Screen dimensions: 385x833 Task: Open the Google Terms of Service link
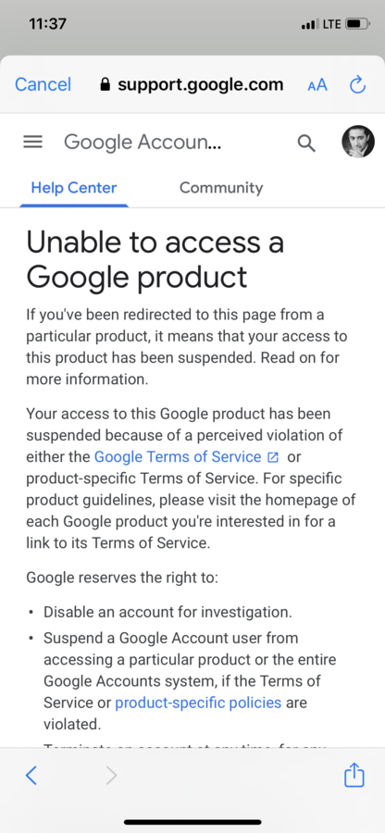[x=178, y=457]
